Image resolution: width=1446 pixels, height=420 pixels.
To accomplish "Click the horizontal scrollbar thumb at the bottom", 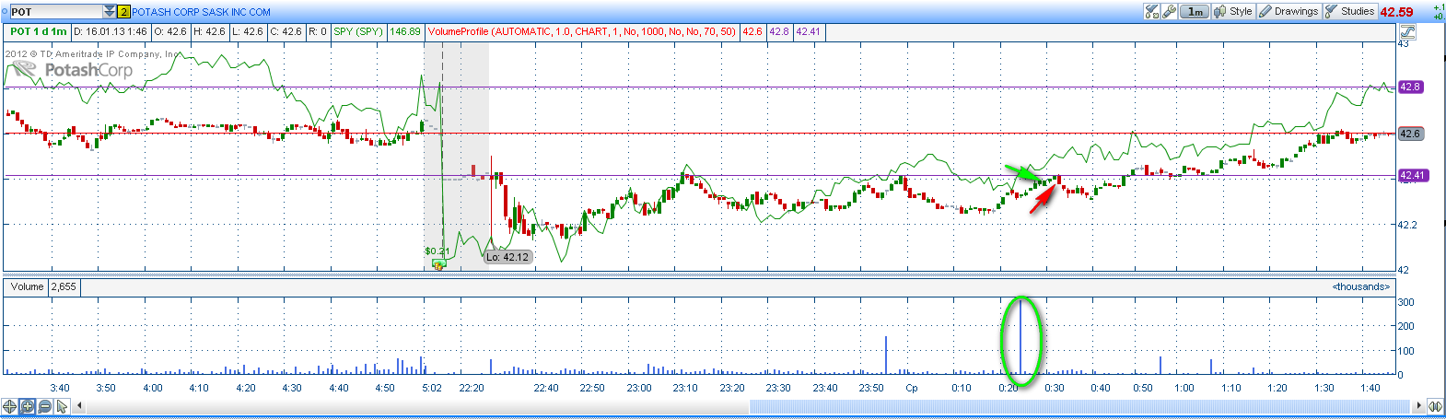I will (1079, 406).
